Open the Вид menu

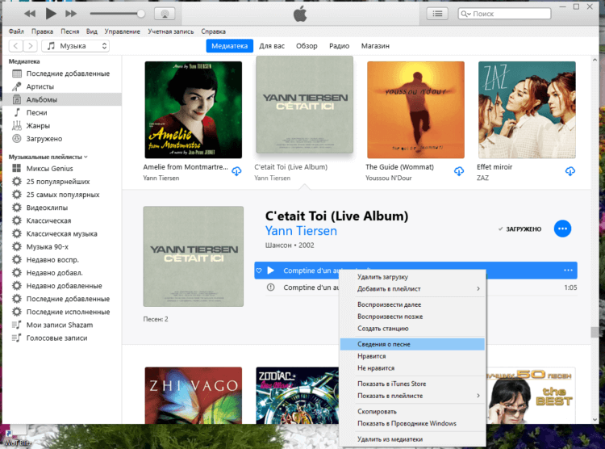click(92, 31)
